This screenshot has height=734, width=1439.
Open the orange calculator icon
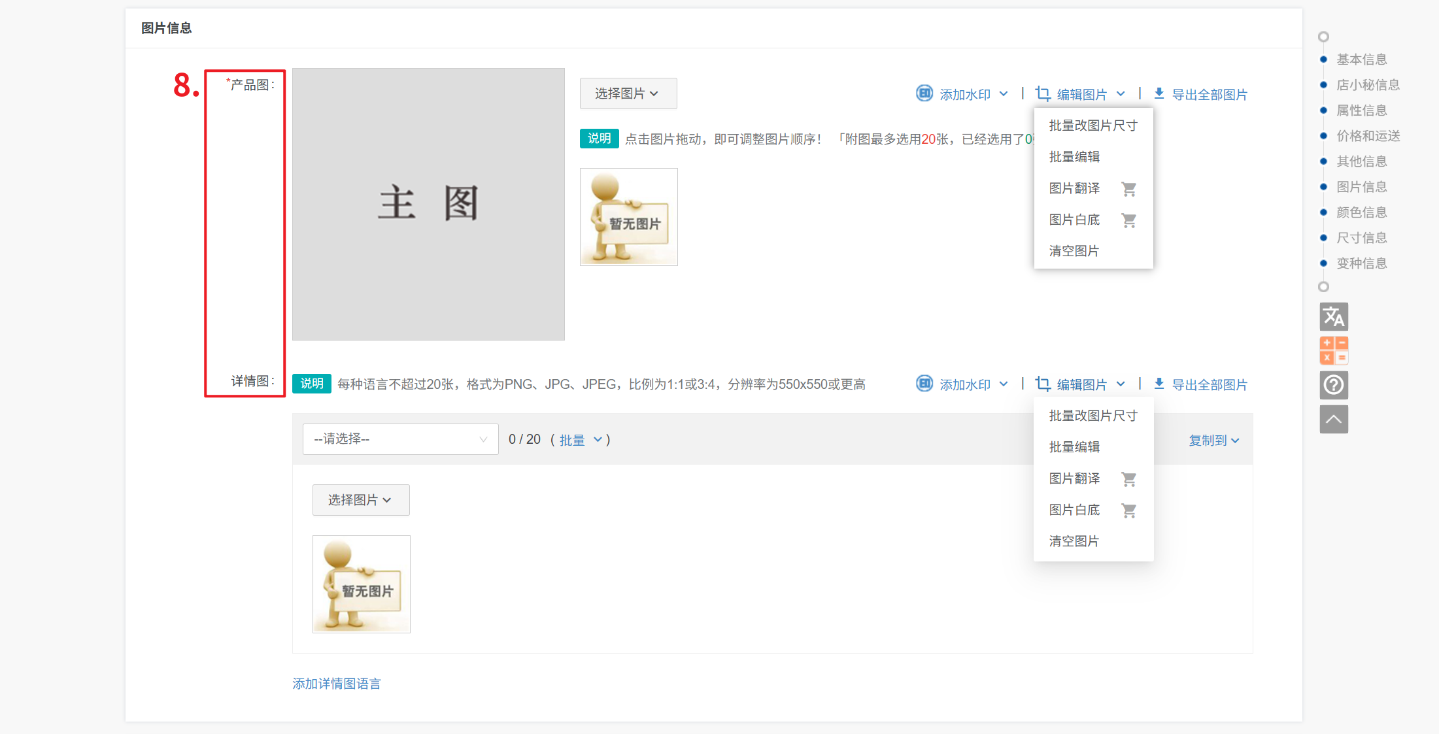tap(1333, 350)
